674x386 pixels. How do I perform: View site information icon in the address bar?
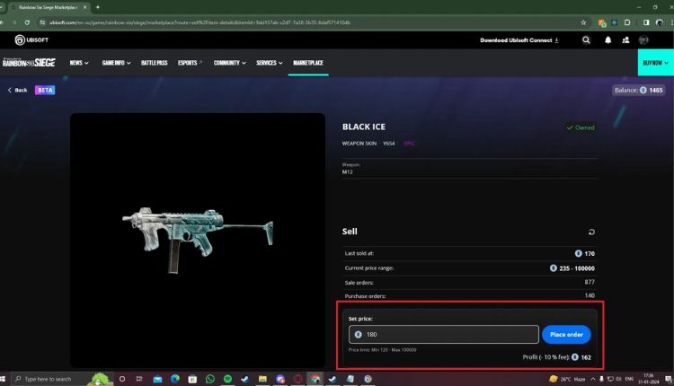42,22
